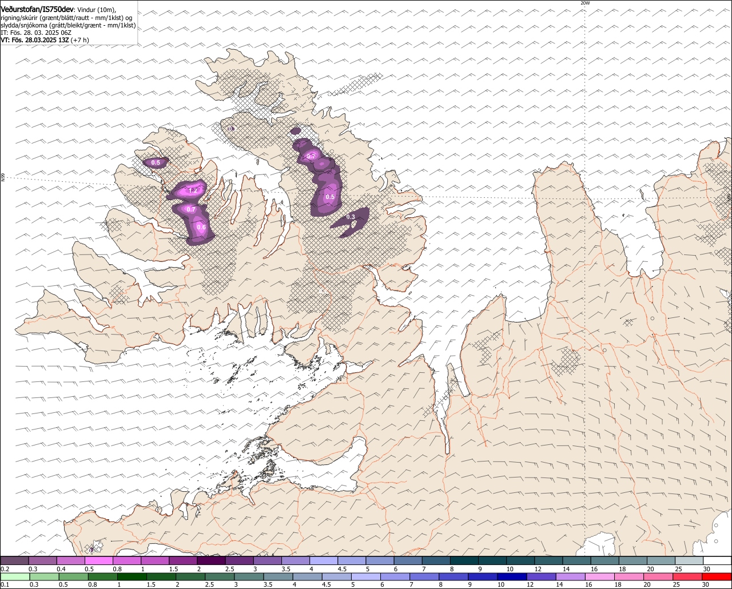Image resolution: width=732 pixels, height=589 pixels.
Task: Click upper legend light periwinkle 4 swatch
Action: [324, 560]
